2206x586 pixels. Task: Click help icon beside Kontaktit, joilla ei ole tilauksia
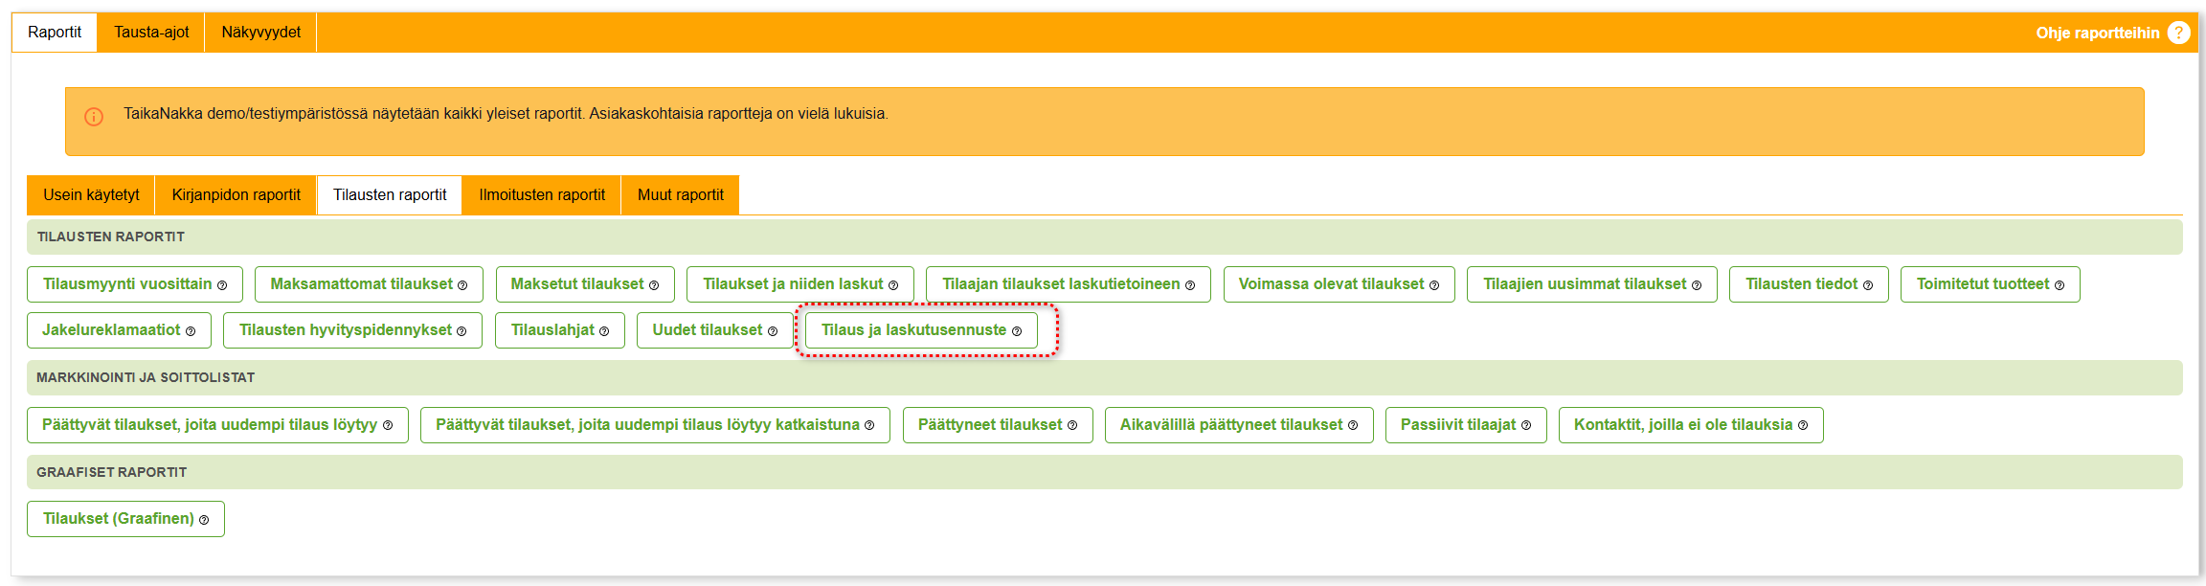point(1803,426)
